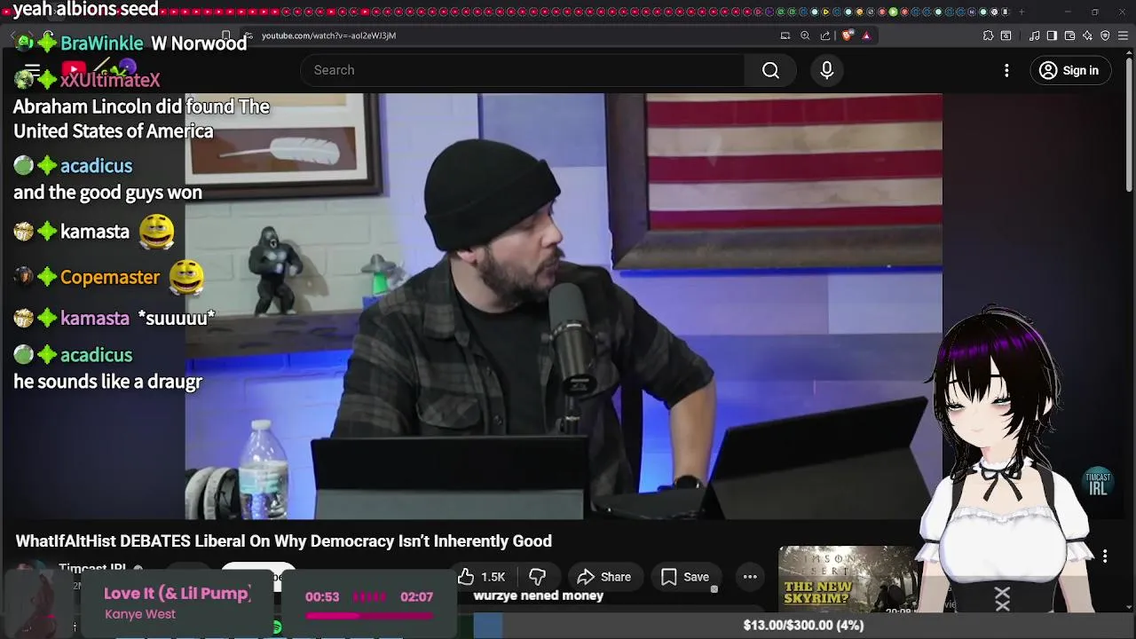Click chat username xXUltimateX
This screenshot has width=1136, height=639.
[x=110, y=80]
